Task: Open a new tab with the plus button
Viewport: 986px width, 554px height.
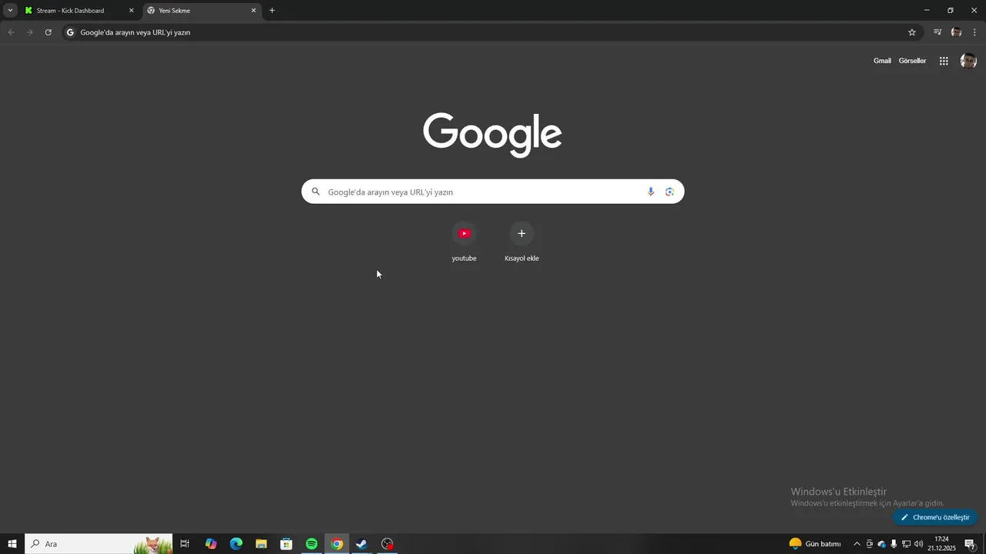Action: 272,11
